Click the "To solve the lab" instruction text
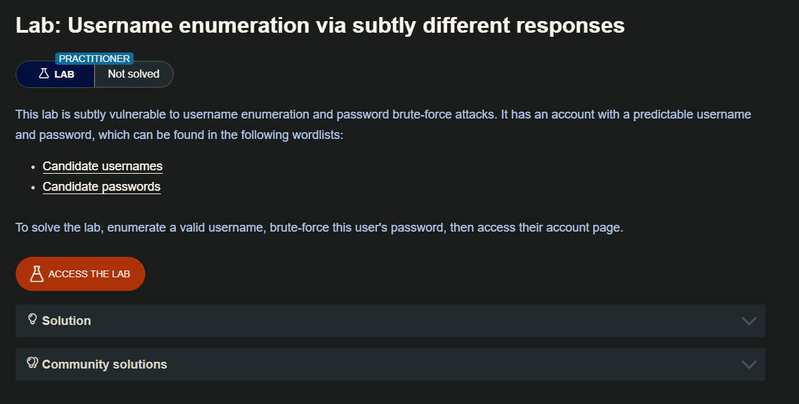The image size is (799, 404). pyautogui.click(x=319, y=228)
